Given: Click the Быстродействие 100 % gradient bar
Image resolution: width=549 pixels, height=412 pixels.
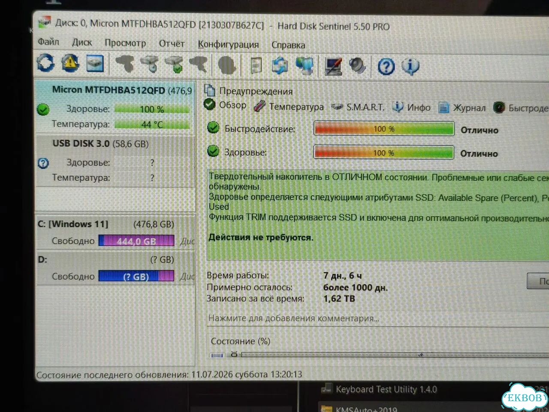Looking at the screenshot, I should tap(384, 129).
